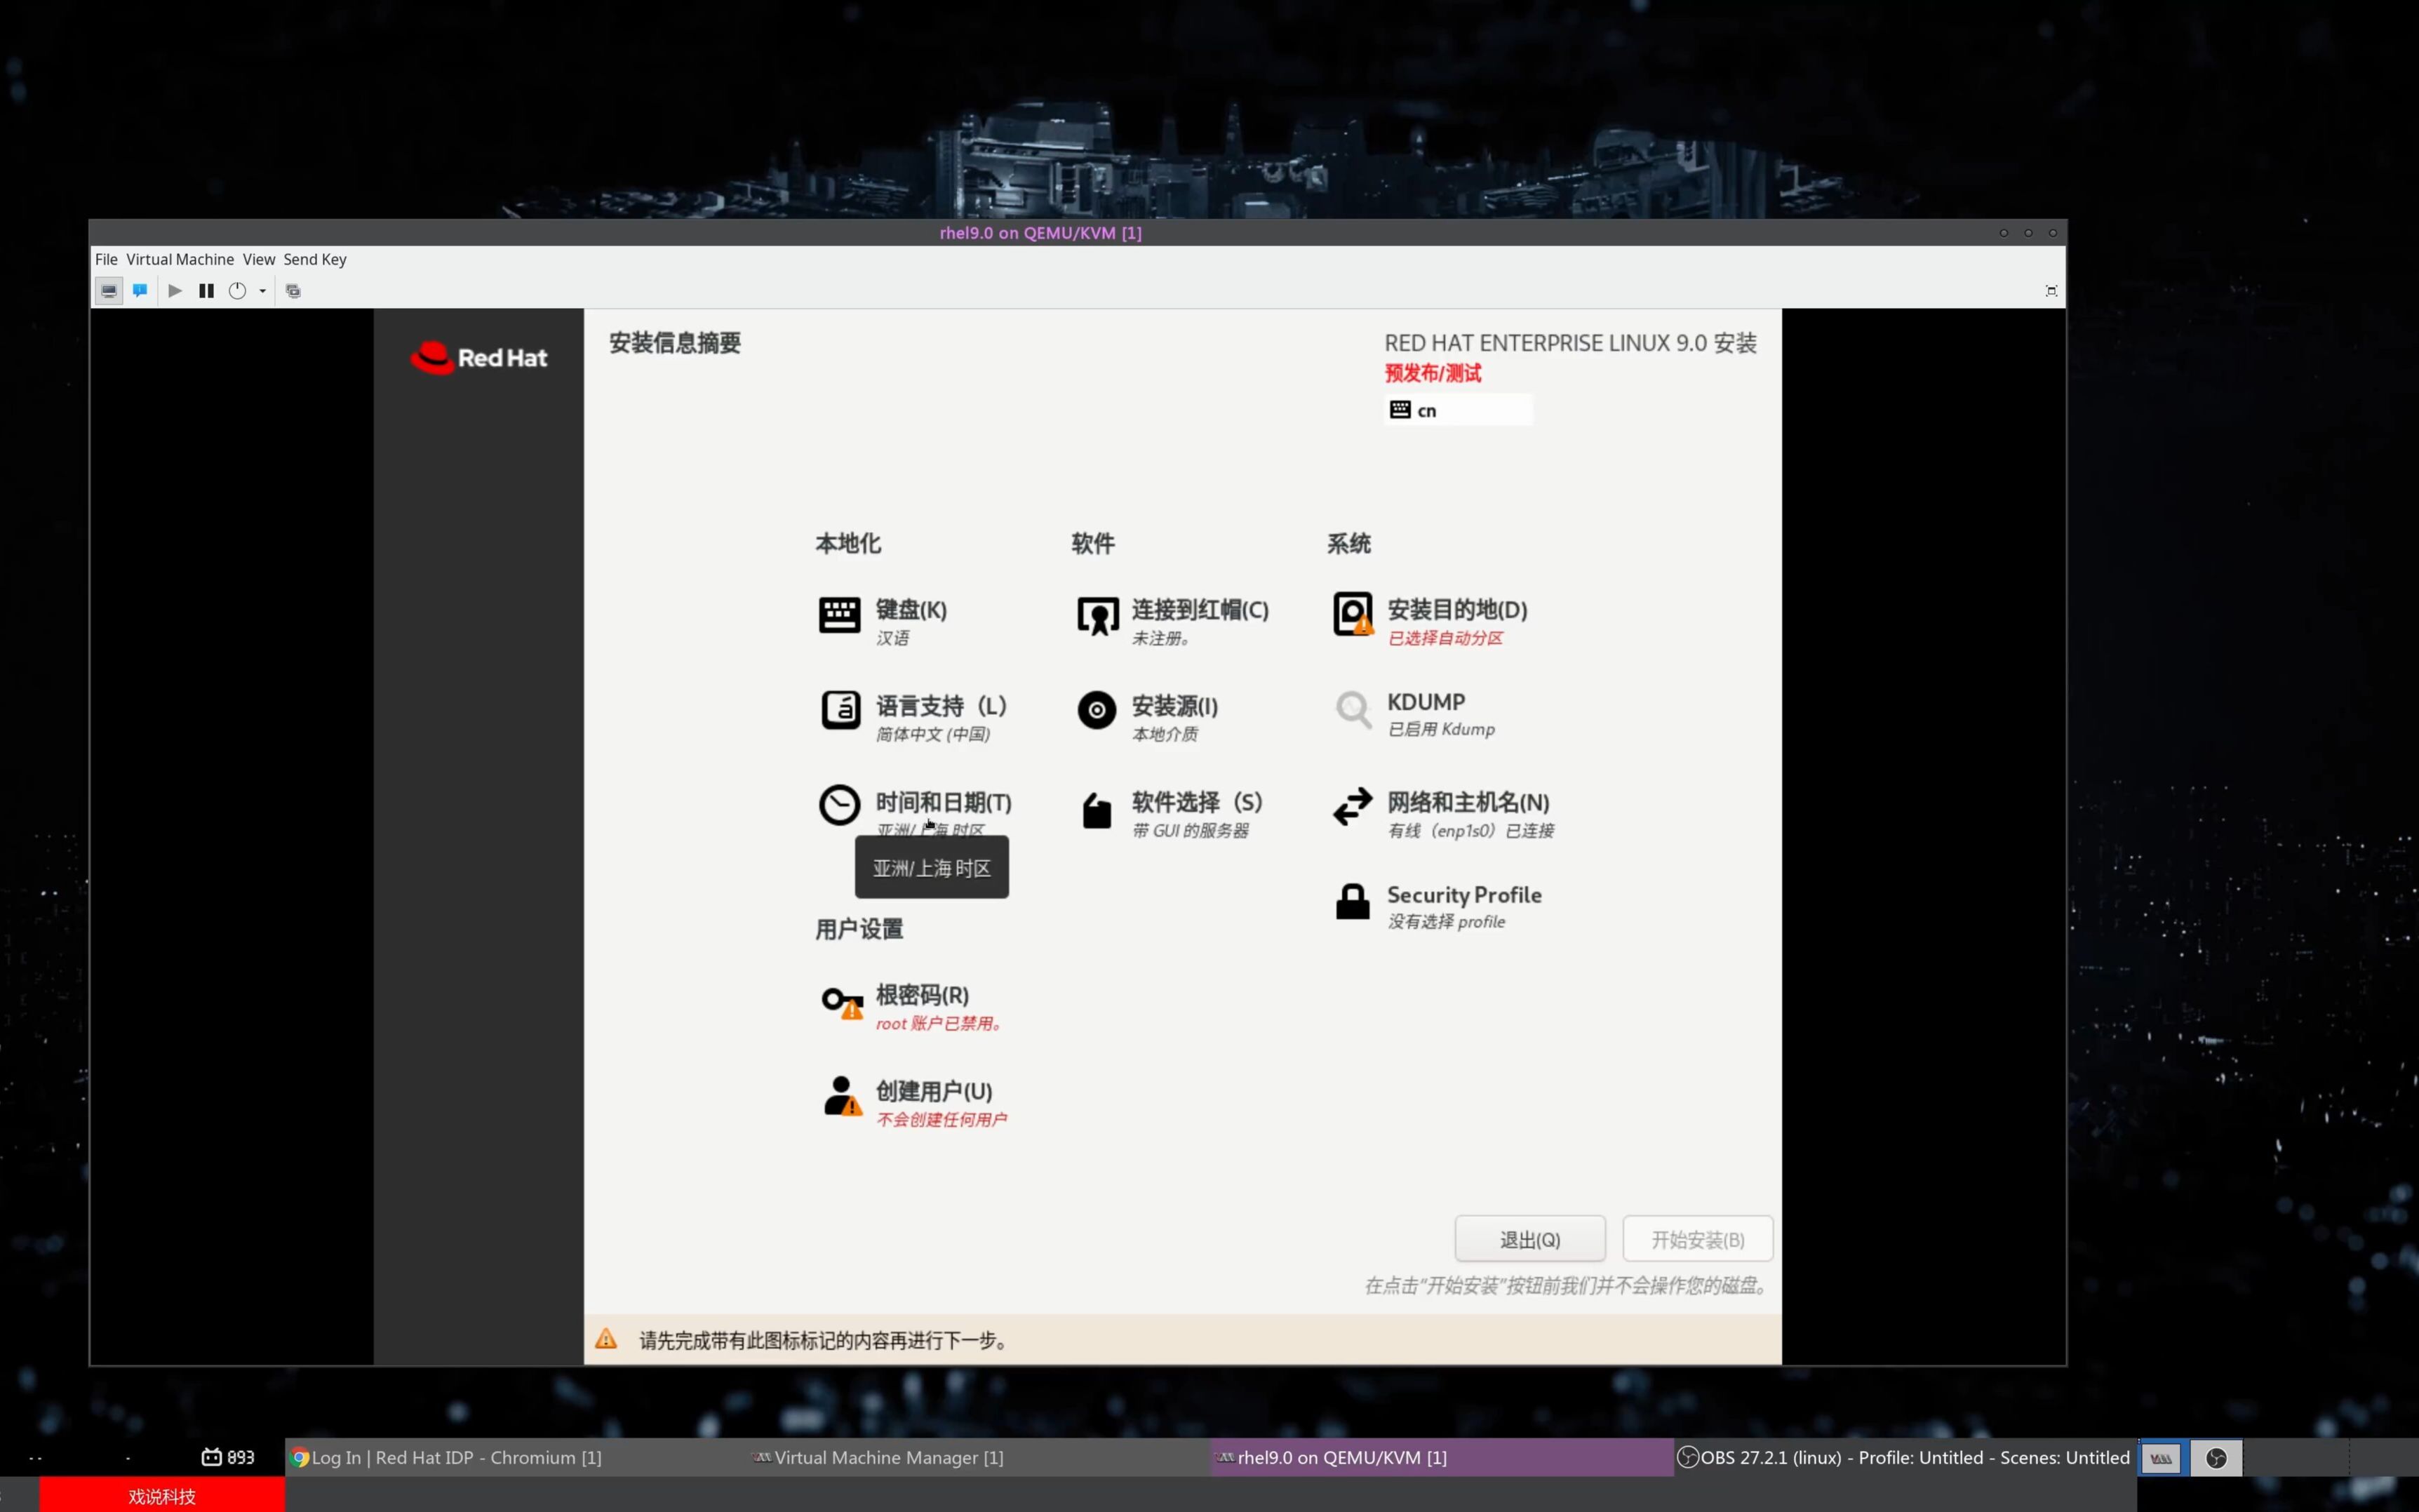Click the OBS tray icon
2419x1512 pixels.
[x=2216, y=1458]
